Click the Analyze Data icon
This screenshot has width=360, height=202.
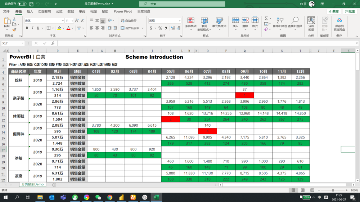(x=311, y=20)
